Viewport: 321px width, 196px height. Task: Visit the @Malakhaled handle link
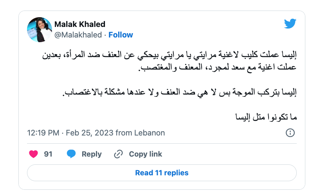pos(78,35)
